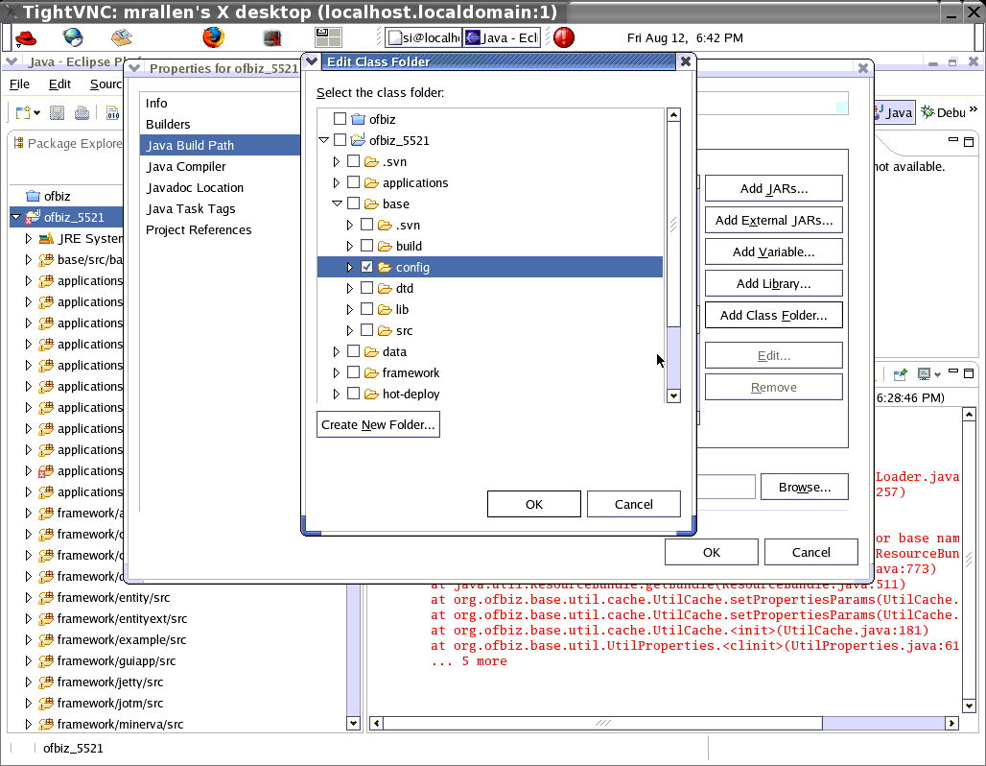The height and width of the screenshot is (766, 986).
Task: Click the Red Hat main menu icon
Action: [x=26, y=37]
